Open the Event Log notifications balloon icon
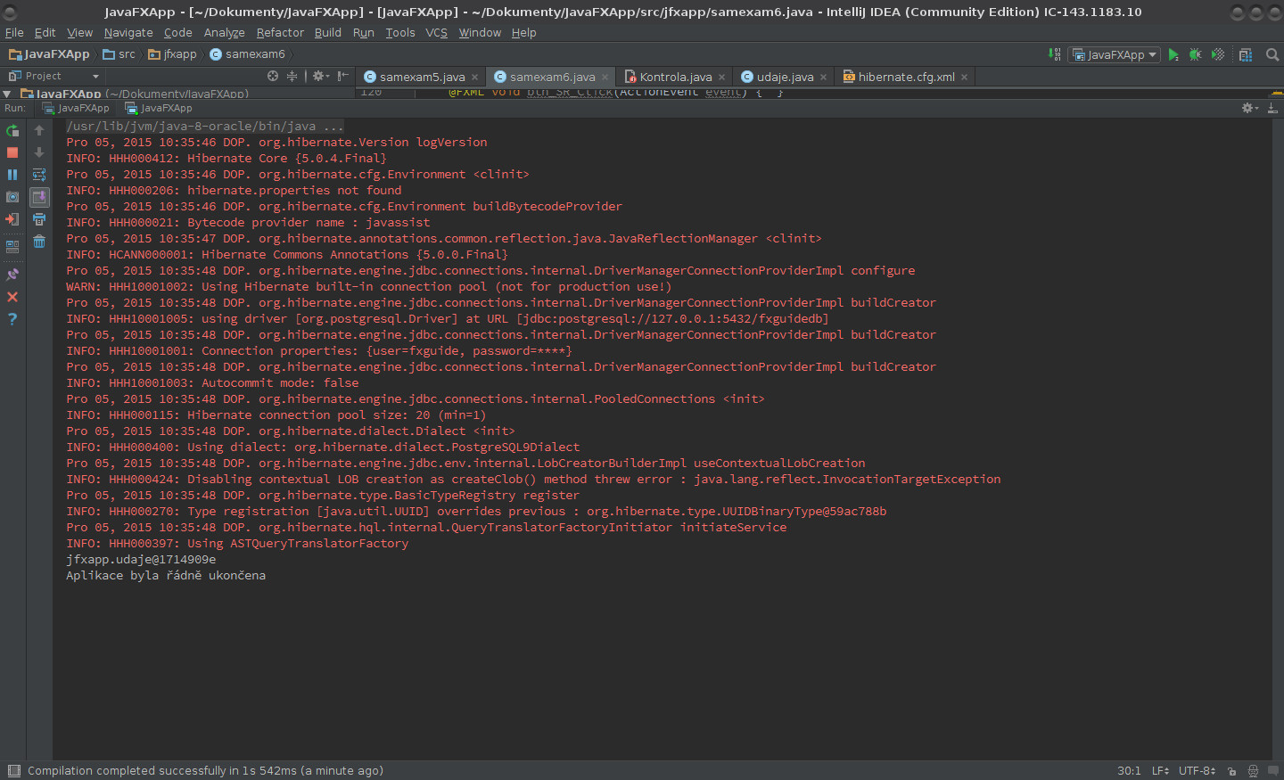The width and height of the screenshot is (1284, 780). pyautogui.click(x=1272, y=771)
